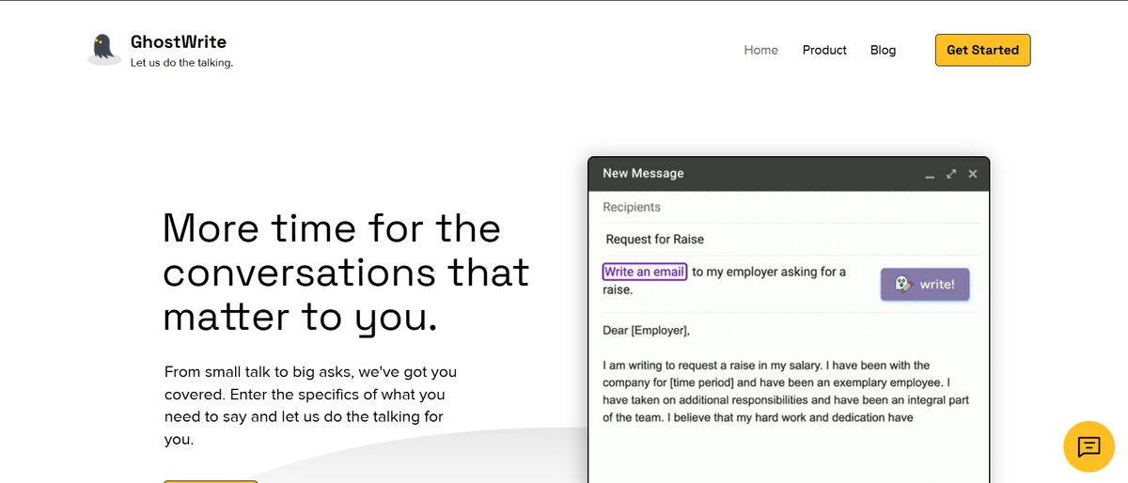This screenshot has height=483, width=1128.
Task: Go to the Home nav item
Action: coord(760,50)
